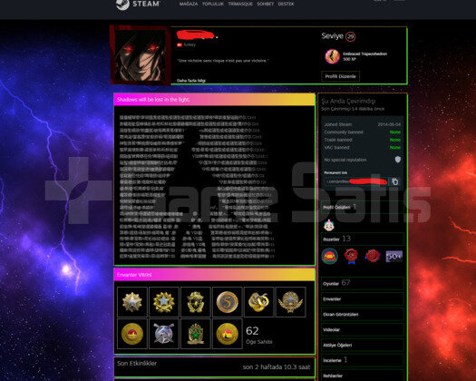The height and width of the screenshot is (381, 476).
Task: Open the 'Atölye Öğeleri' workshop link
Action: point(362,345)
